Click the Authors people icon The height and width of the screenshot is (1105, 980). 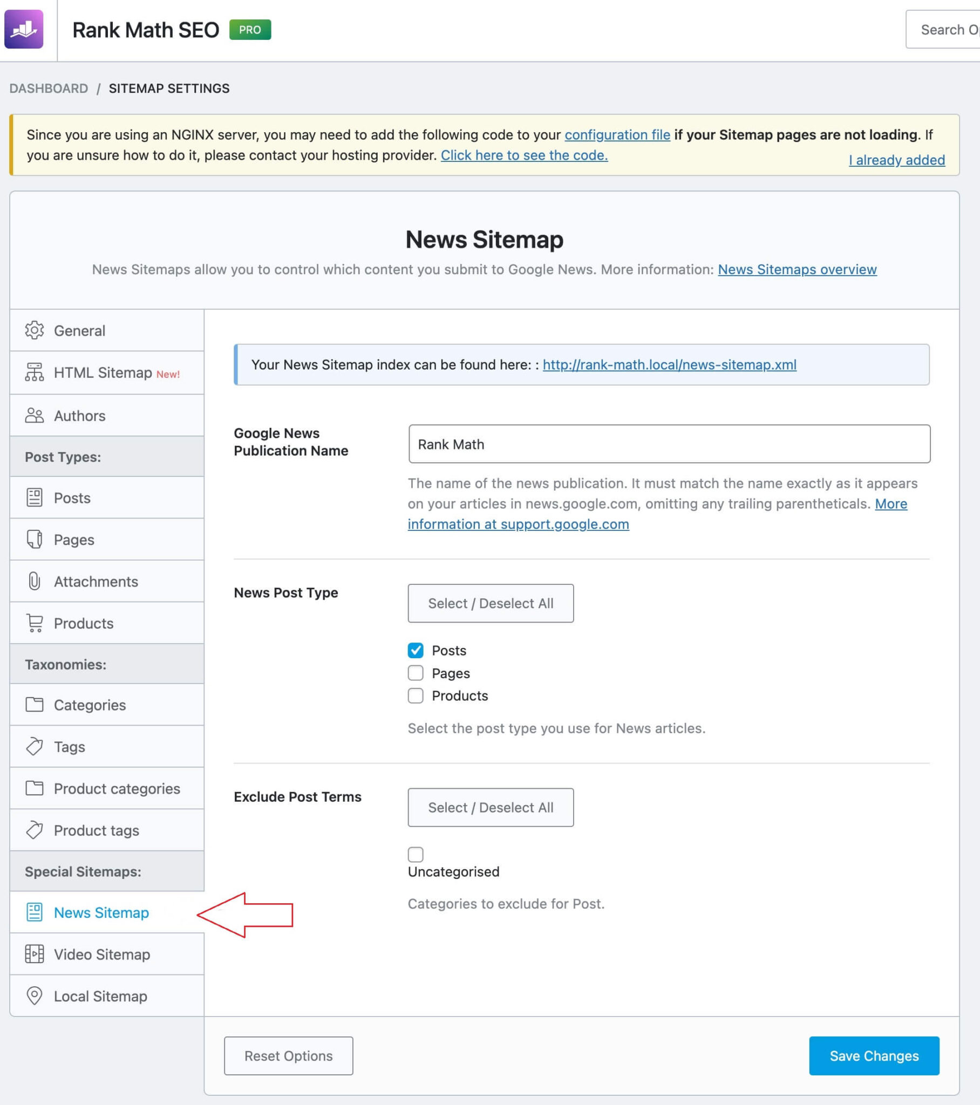(34, 415)
